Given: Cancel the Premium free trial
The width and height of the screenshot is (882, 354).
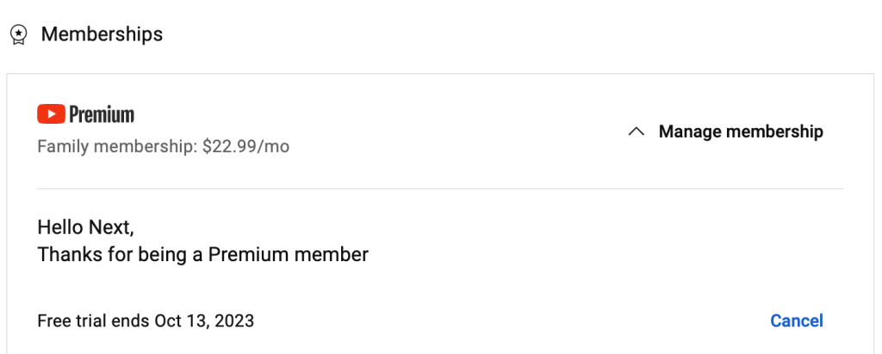Looking at the screenshot, I should click(x=797, y=320).
